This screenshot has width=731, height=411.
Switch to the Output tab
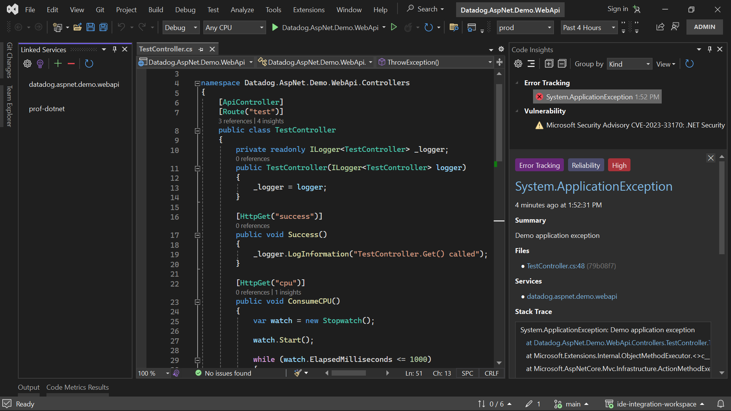click(29, 387)
